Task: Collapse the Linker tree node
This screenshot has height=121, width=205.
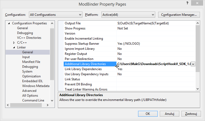Action: (x=14, y=47)
